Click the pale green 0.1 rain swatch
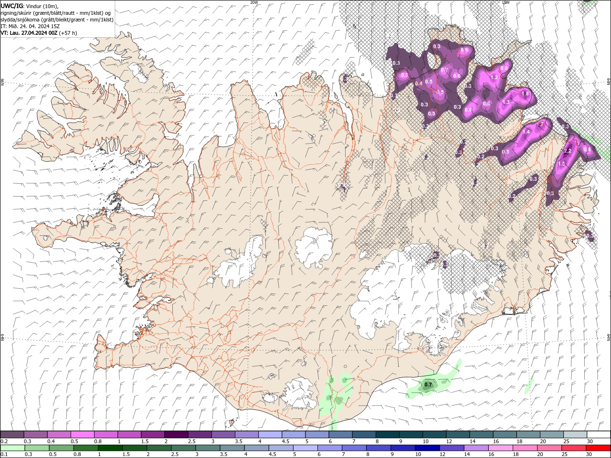The width and height of the screenshot is (611, 458). pos(12,448)
